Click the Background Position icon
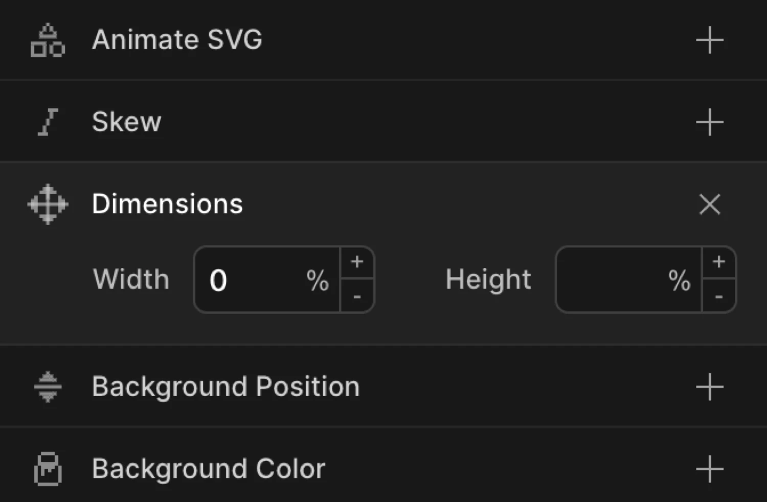Screen dimensions: 767x502 click(x=47, y=387)
